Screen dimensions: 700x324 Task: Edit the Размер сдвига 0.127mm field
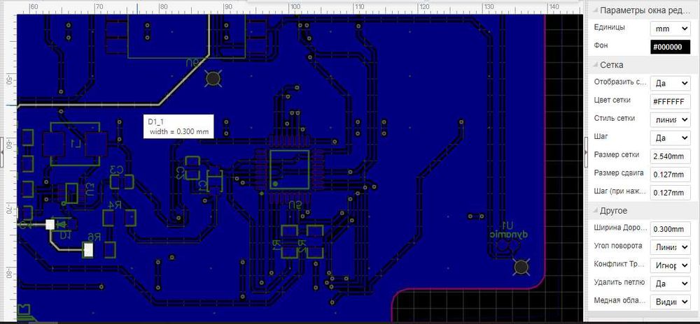pyautogui.click(x=670, y=175)
